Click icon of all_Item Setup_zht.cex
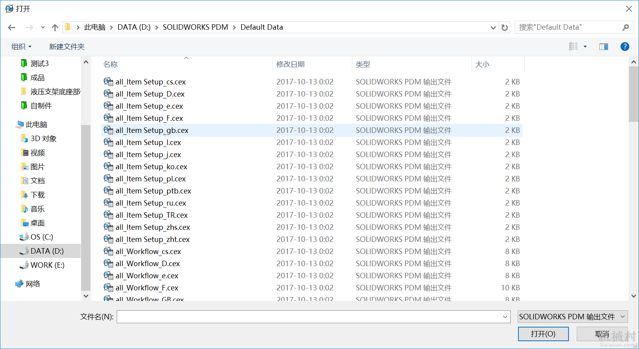Image resolution: width=639 pixels, height=349 pixels. pyautogui.click(x=108, y=239)
